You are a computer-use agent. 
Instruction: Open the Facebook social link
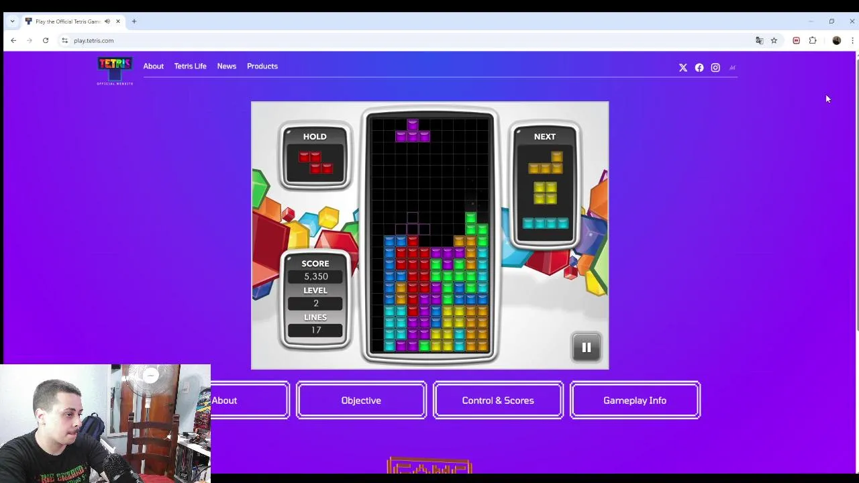[699, 67]
